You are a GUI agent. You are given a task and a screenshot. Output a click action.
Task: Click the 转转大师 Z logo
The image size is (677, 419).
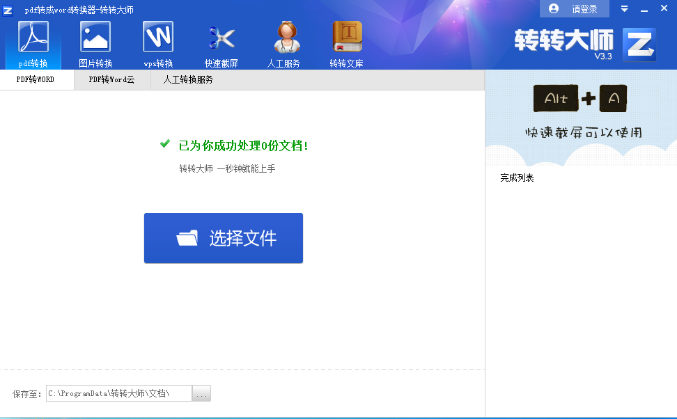[x=638, y=45]
